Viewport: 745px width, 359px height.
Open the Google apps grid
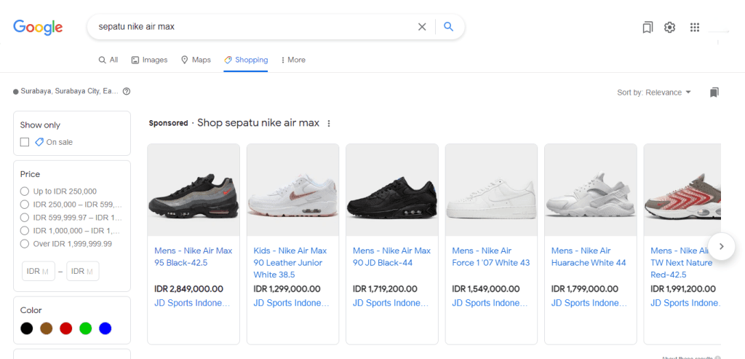pos(694,28)
